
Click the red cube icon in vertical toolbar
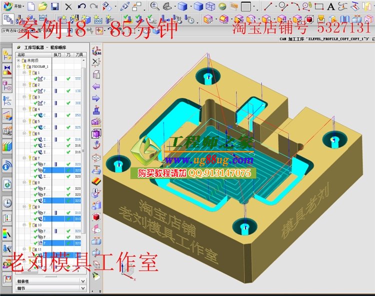[96, 218]
